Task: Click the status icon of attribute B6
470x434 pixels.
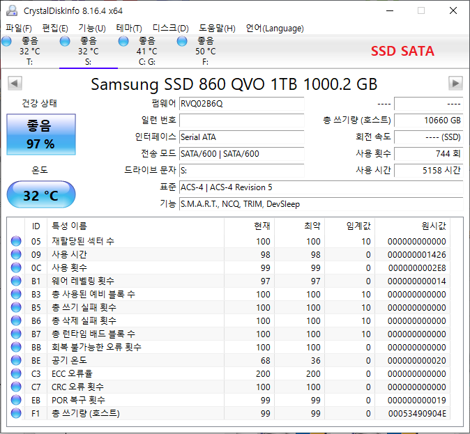Action: point(16,320)
